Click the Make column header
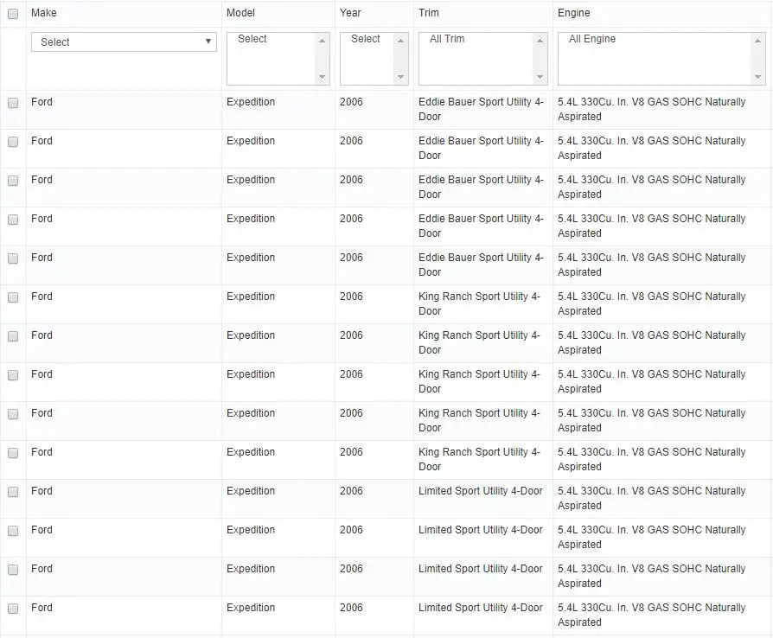 coord(44,13)
